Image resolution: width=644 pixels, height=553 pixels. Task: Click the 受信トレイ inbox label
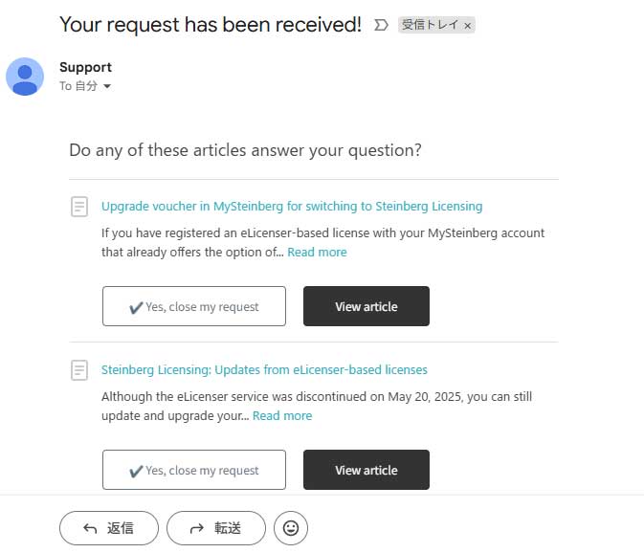pyautogui.click(x=431, y=26)
